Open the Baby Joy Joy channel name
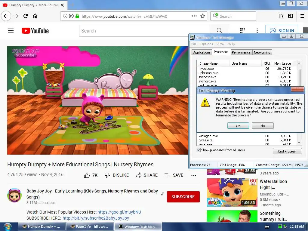 [x=92, y=194]
